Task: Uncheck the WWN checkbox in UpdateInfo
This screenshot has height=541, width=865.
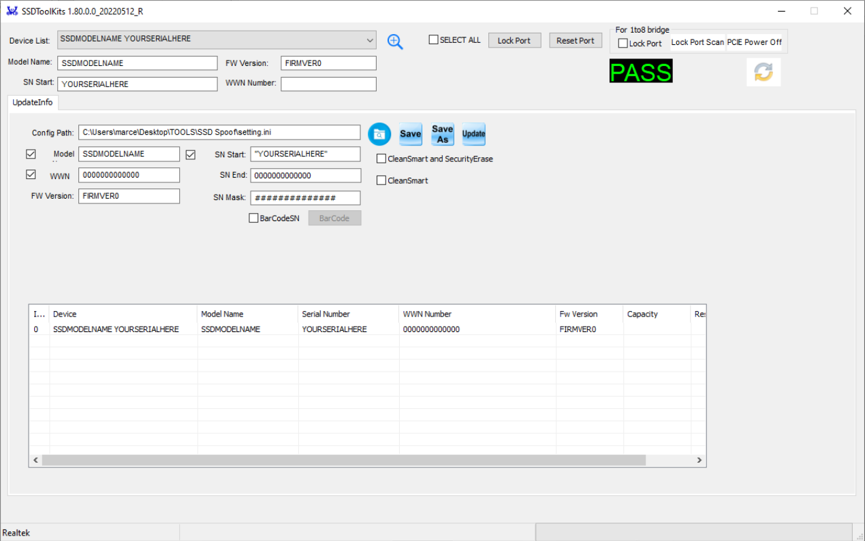Action: point(31,175)
